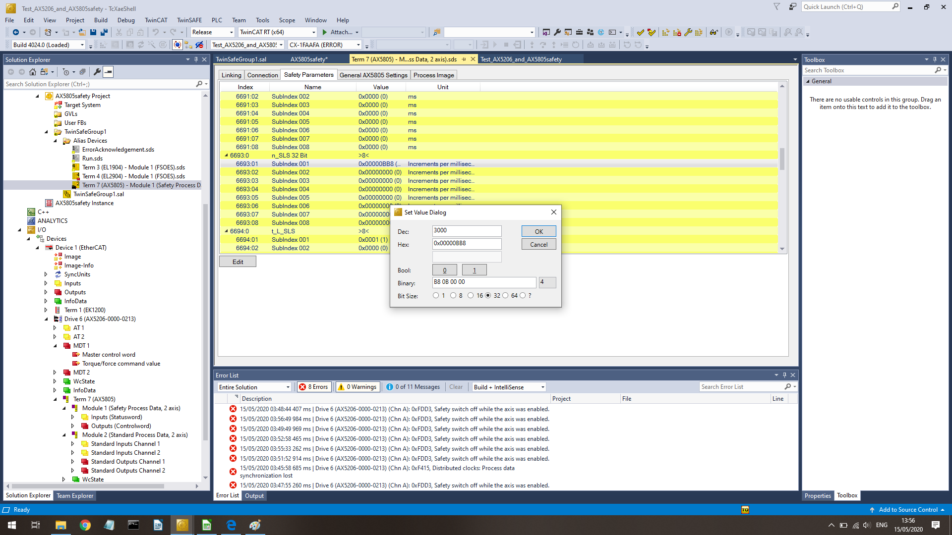This screenshot has width=952, height=535.
Task: Switch to General AX5805 Settings tab
Action: pyautogui.click(x=373, y=75)
